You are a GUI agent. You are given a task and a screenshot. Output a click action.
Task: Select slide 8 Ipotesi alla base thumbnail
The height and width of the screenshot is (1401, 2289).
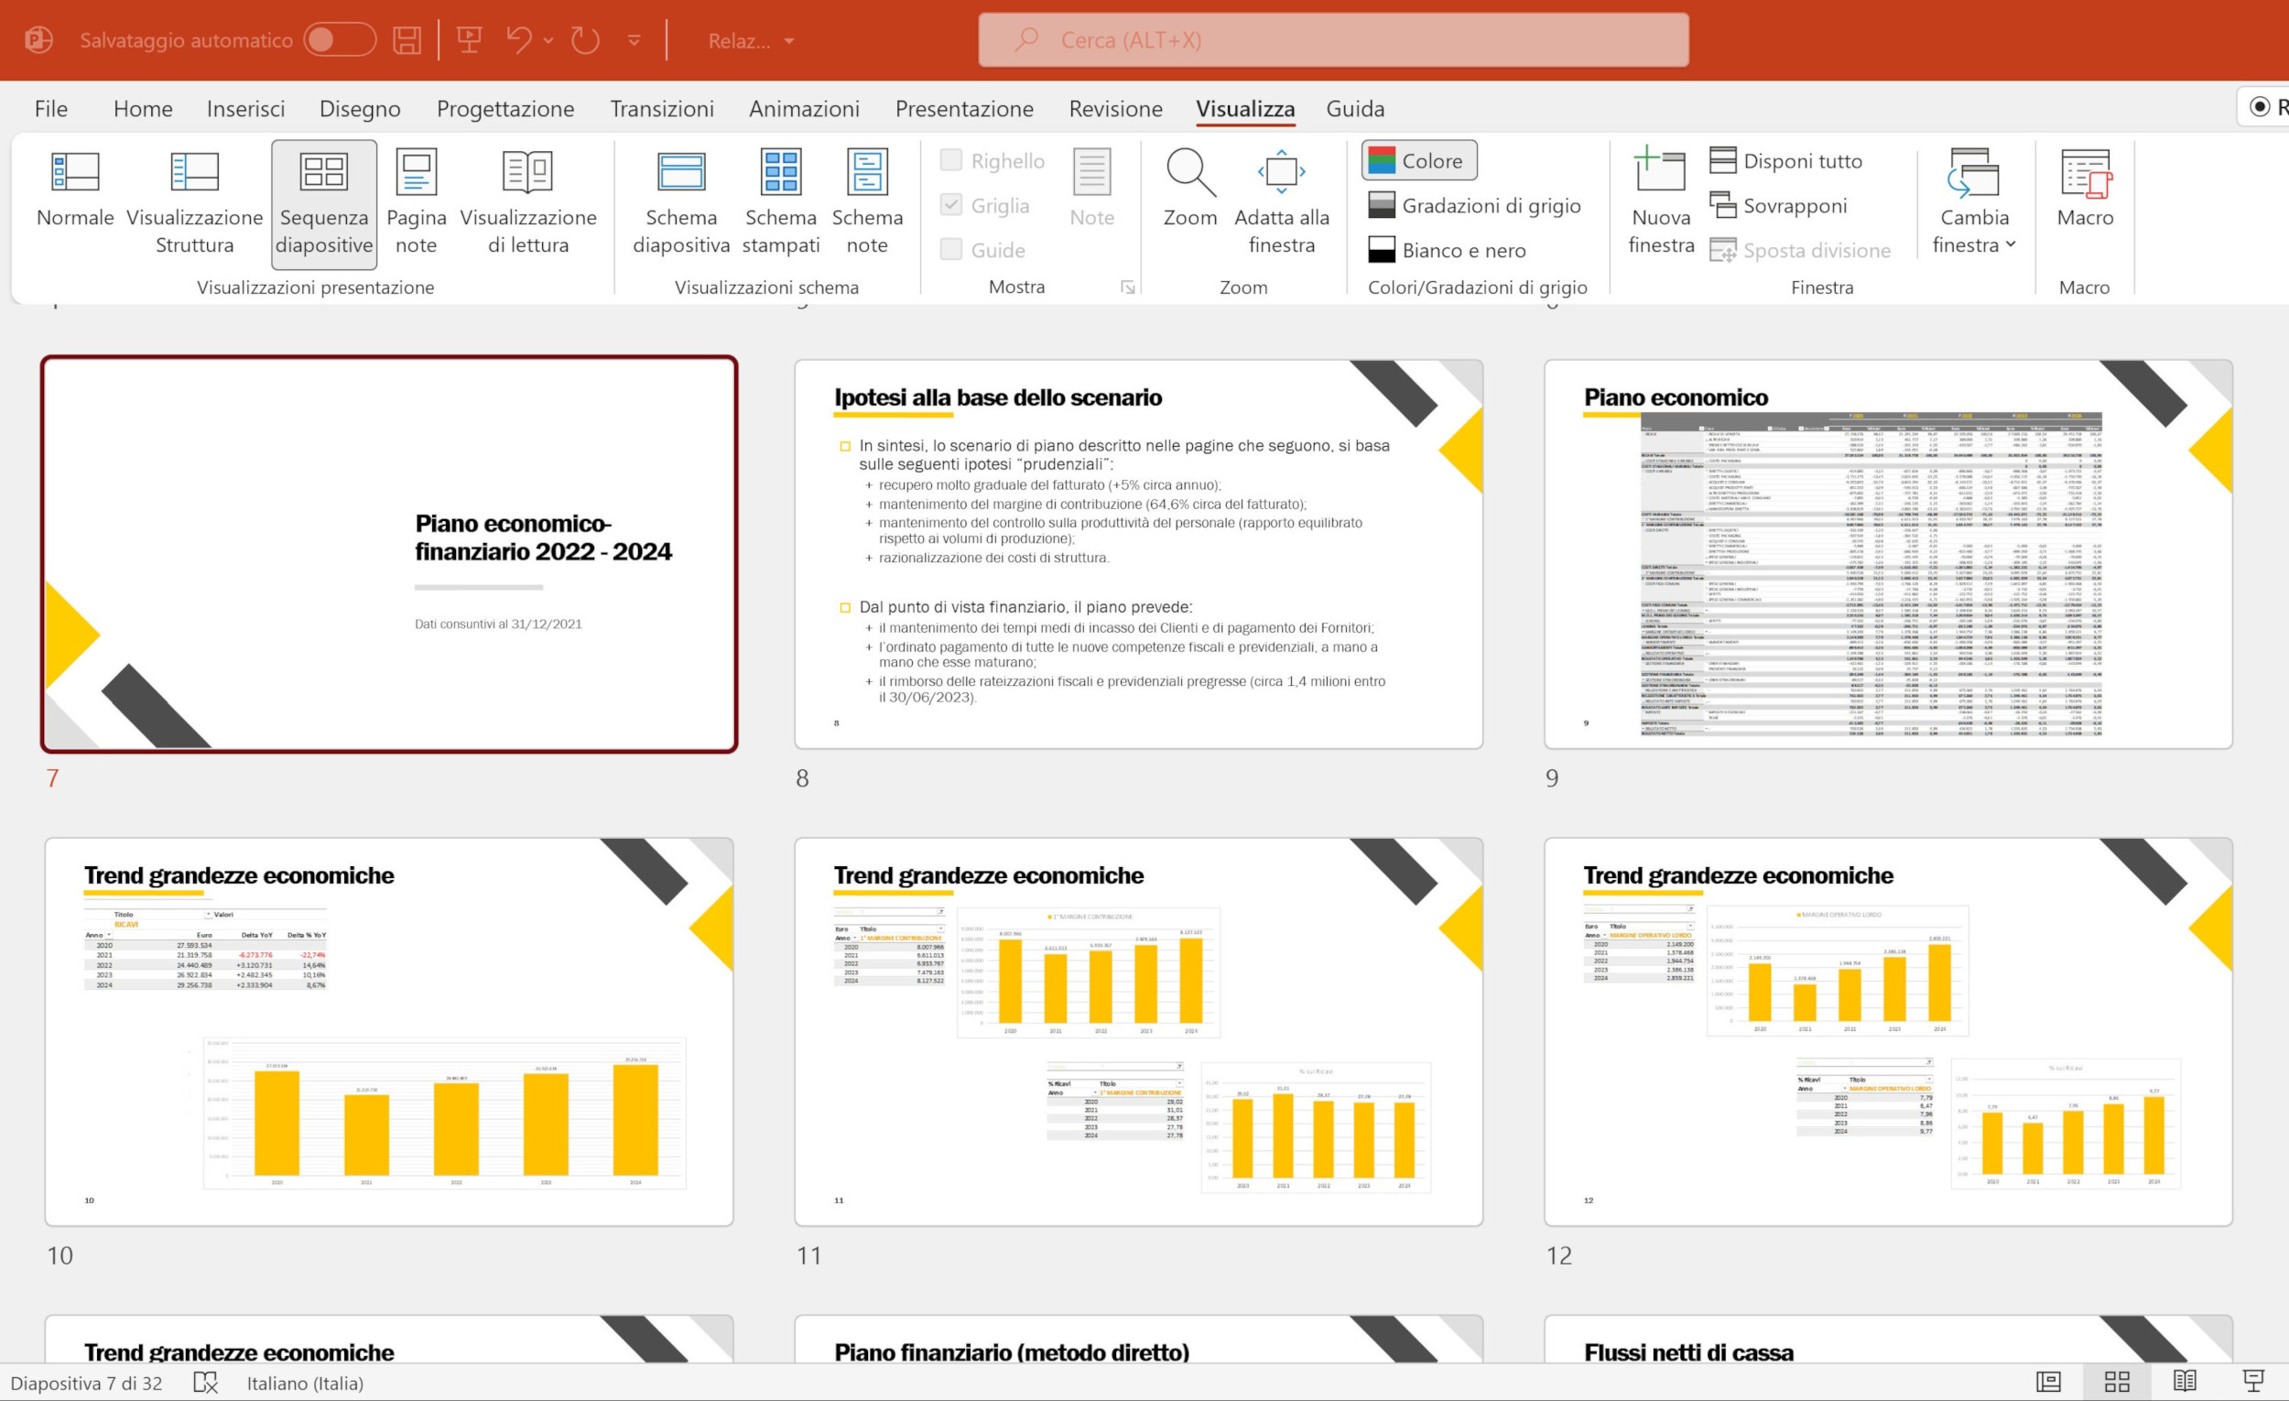[x=1138, y=554]
